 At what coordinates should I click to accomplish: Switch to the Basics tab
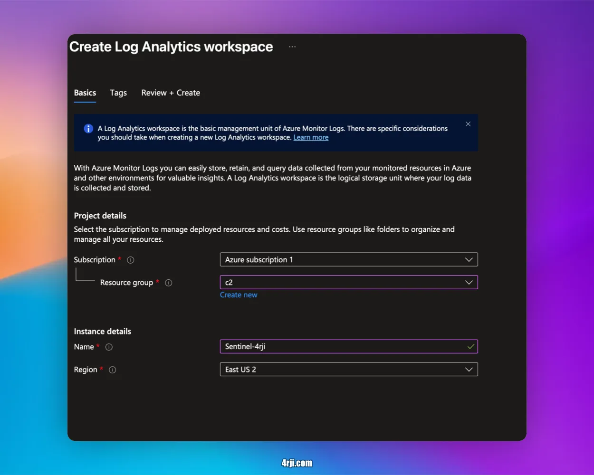85,93
